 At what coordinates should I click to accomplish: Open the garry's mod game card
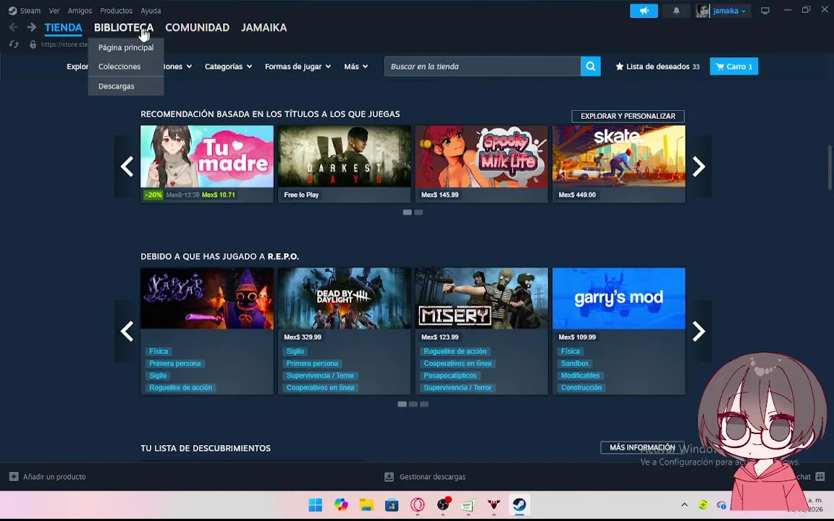(618, 331)
